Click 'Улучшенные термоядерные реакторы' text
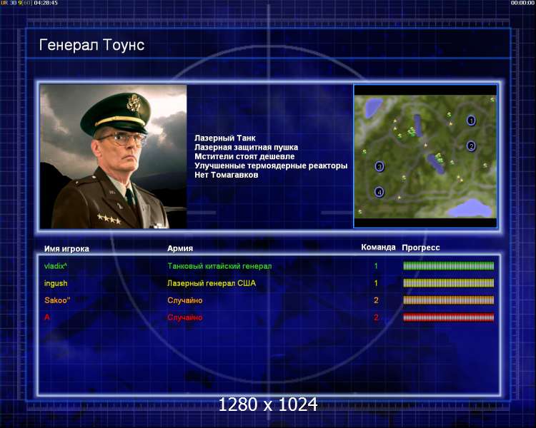 pyautogui.click(x=271, y=165)
